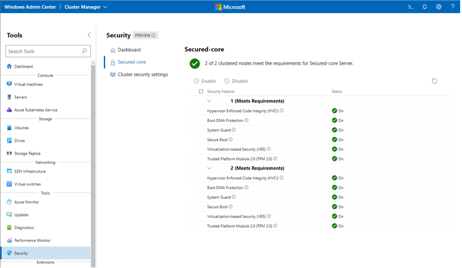Show info for node 2 Boot DMA Protection

pyautogui.click(x=247, y=187)
